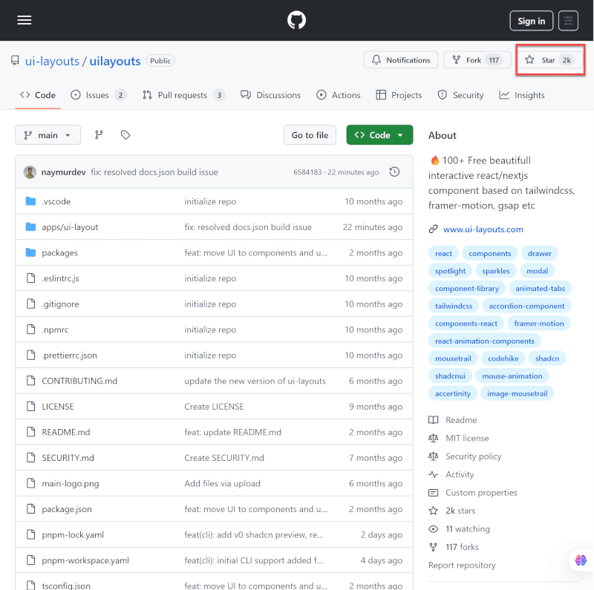Open the main branch dropdown
This screenshot has width=594, height=590.
click(x=48, y=135)
